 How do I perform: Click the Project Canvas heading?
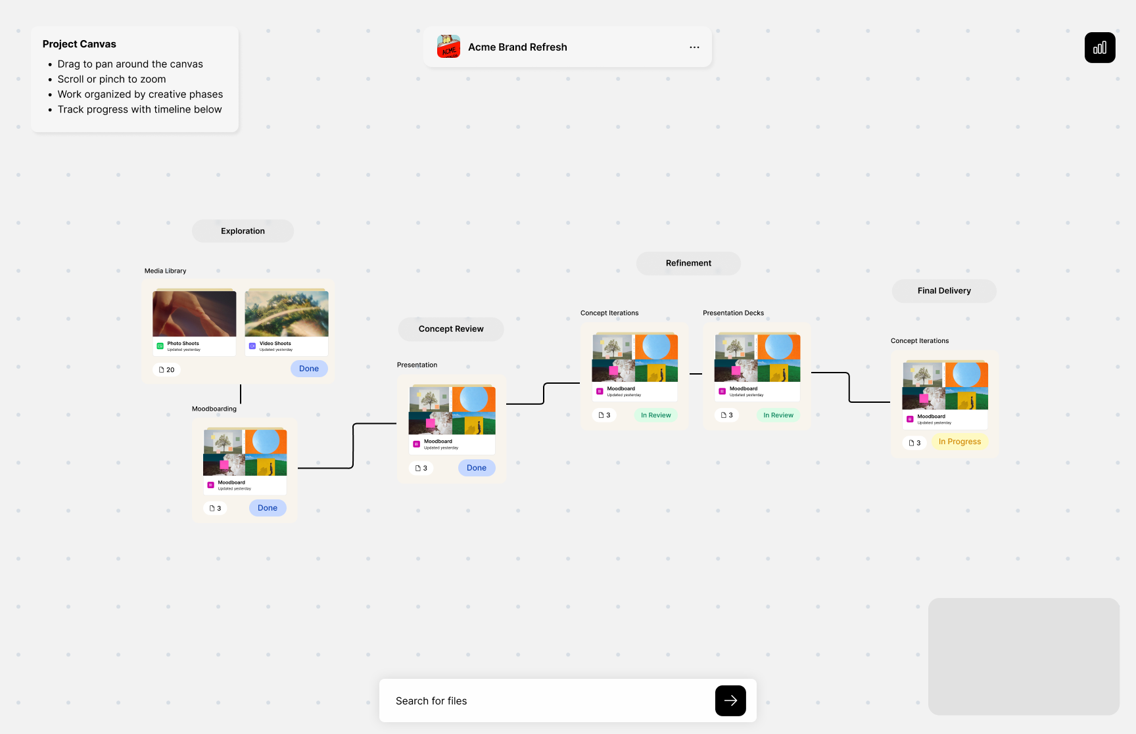coord(79,44)
